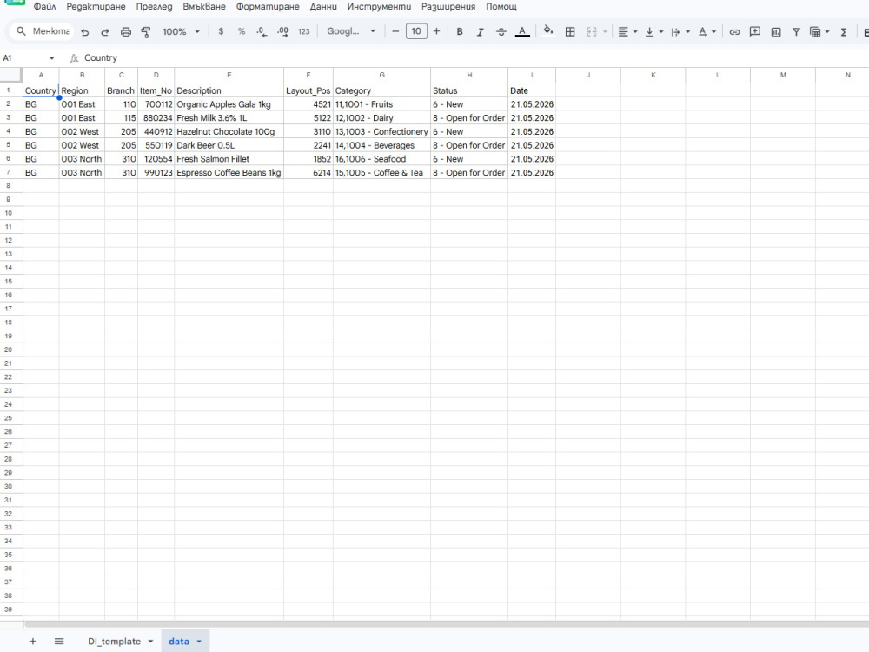This screenshot has height=652, width=869.
Task: Open font family dropdown Googl...
Action: coord(351,31)
